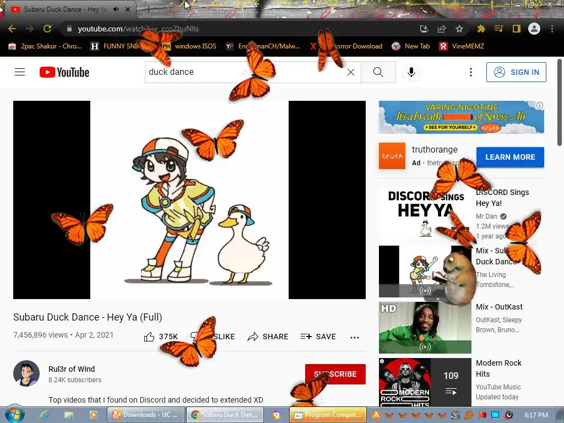Bookmark this page with the star icon
The image size is (564, 423).
tap(459, 29)
